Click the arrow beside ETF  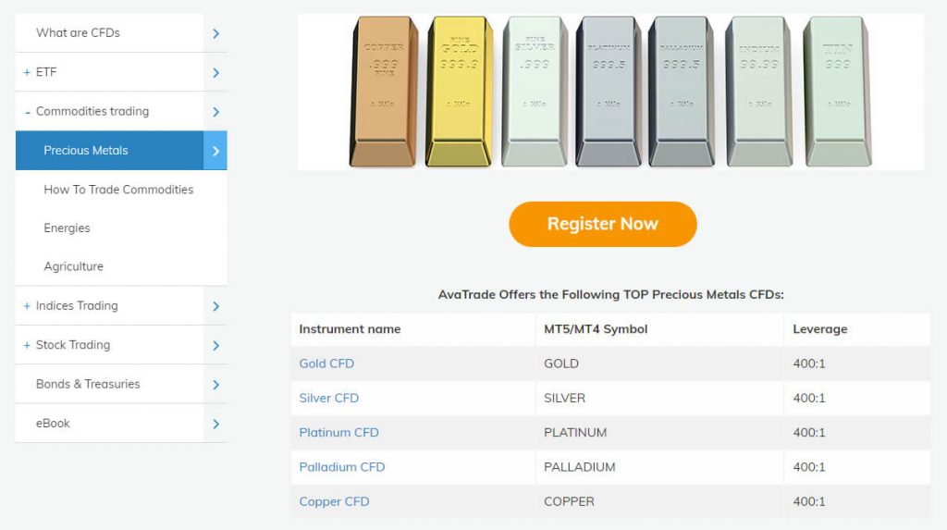[215, 72]
